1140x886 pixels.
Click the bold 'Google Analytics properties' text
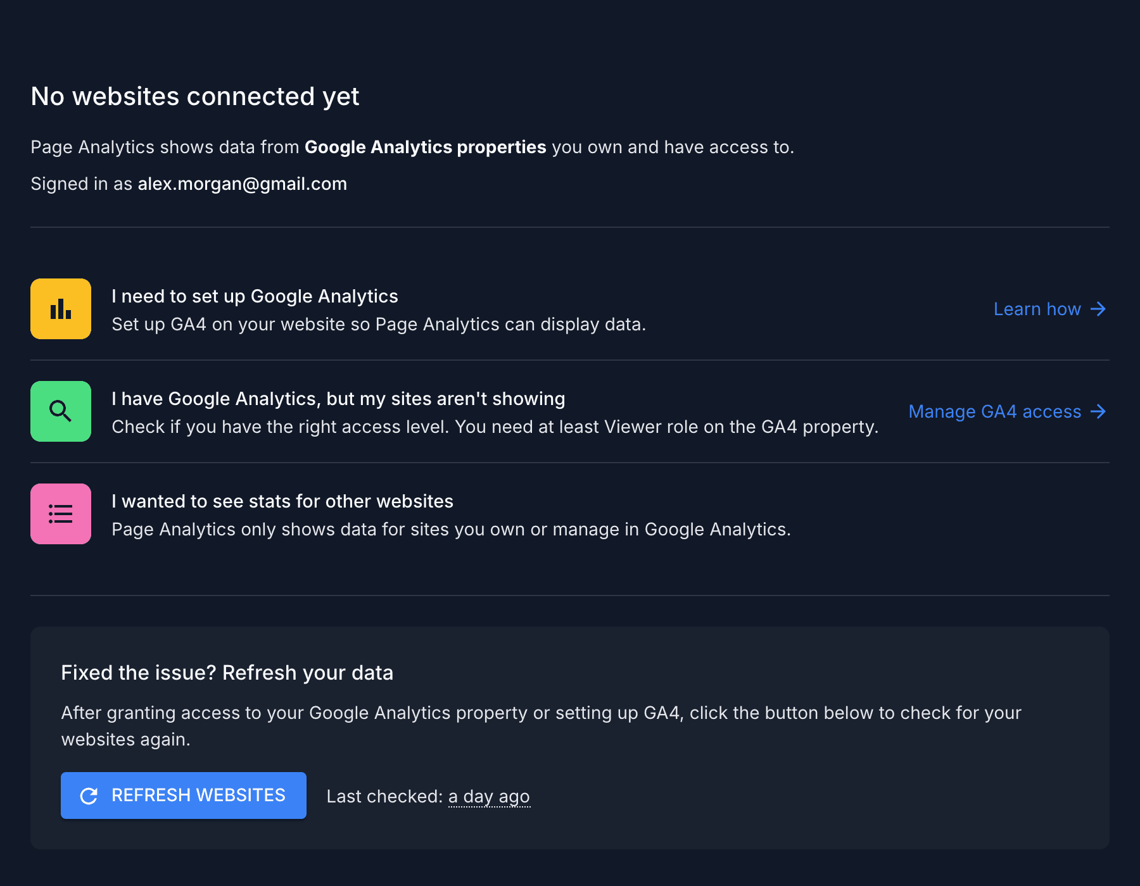426,147
